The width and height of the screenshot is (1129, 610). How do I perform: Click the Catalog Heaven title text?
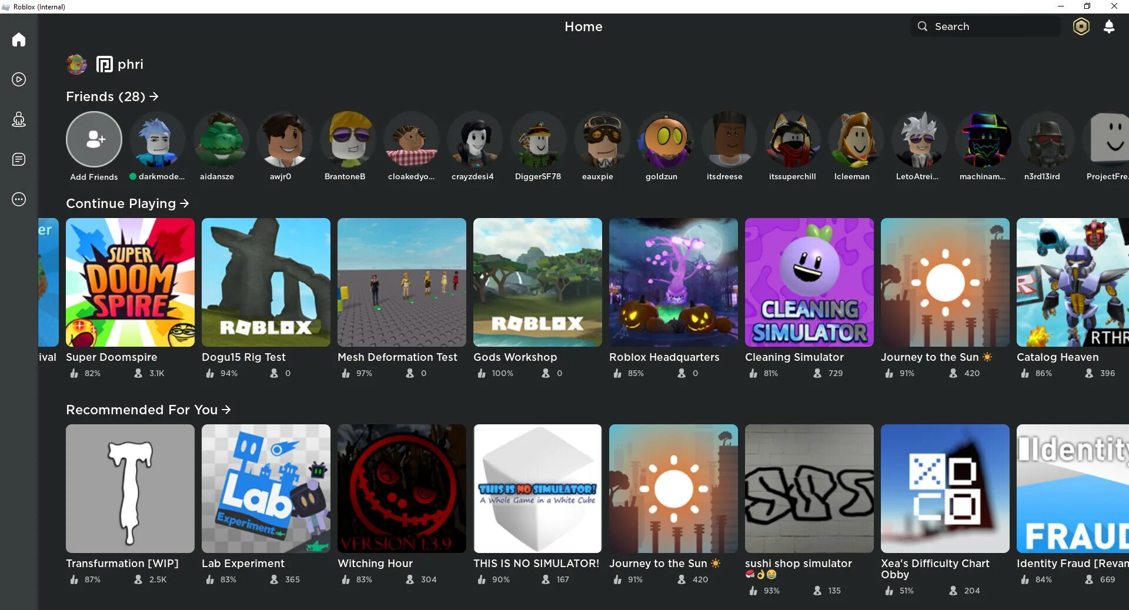(x=1058, y=357)
